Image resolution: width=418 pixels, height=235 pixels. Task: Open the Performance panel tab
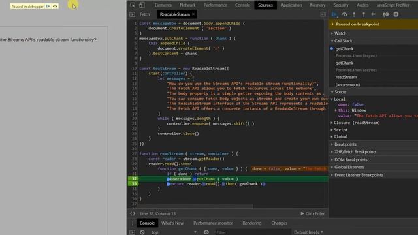pyautogui.click(x=216, y=5)
